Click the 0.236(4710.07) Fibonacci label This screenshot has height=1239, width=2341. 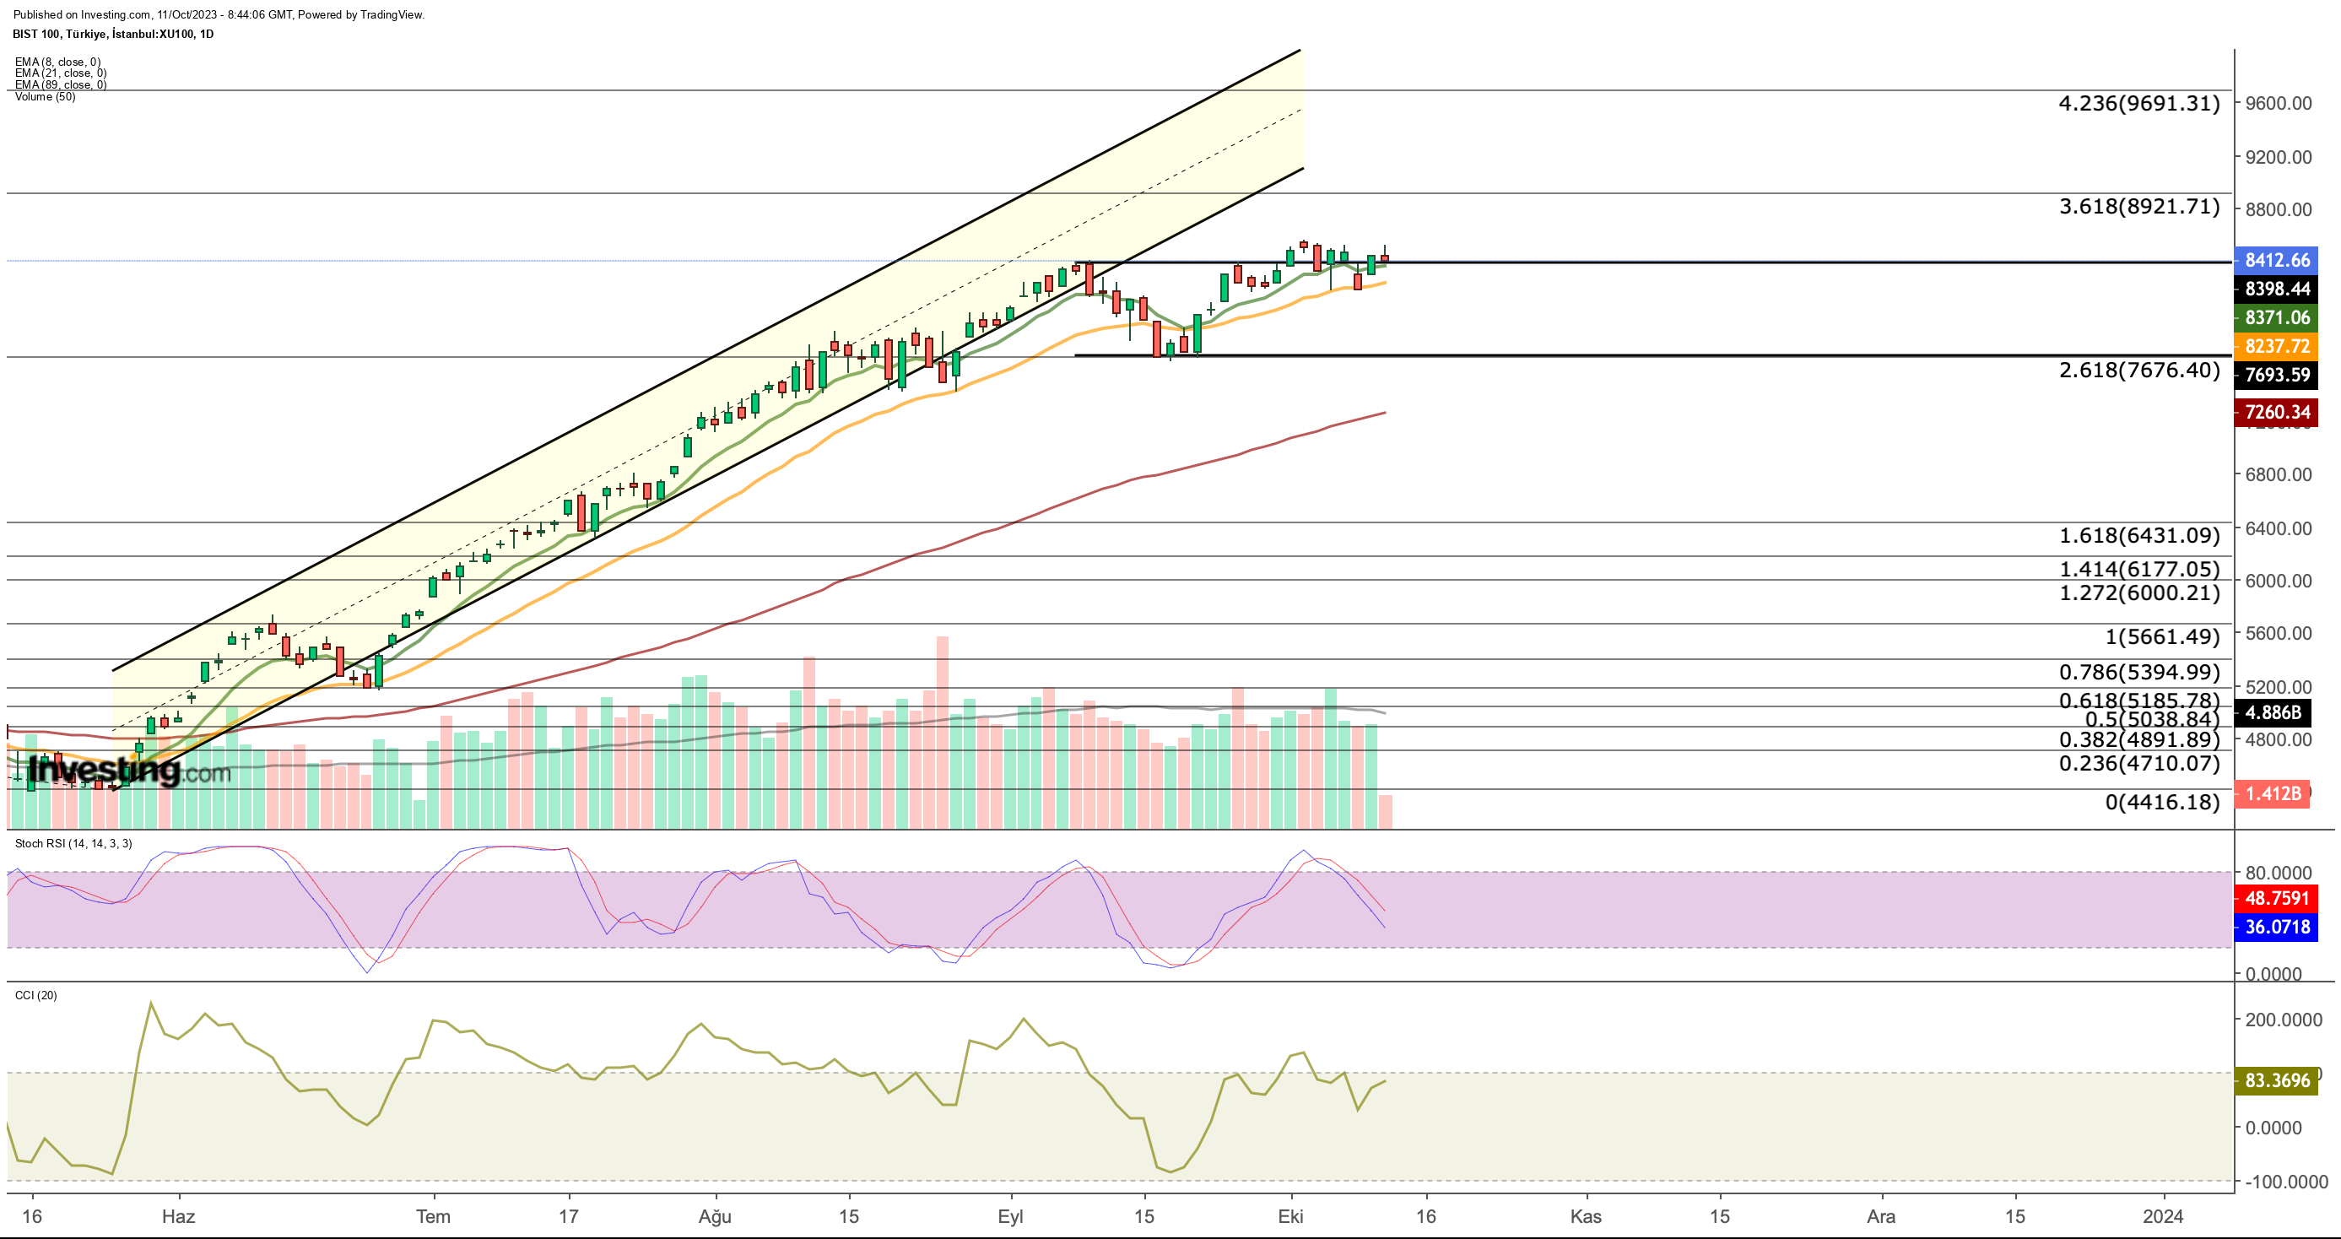(2139, 764)
